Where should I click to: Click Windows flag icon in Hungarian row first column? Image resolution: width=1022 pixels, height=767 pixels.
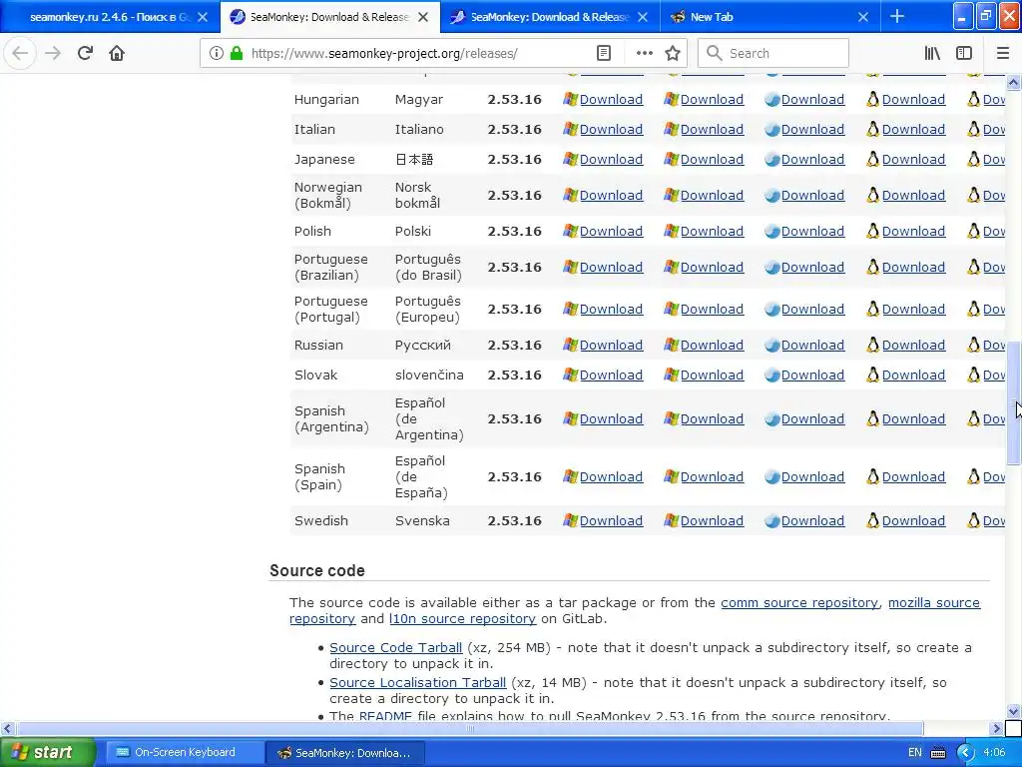pyautogui.click(x=570, y=99)
